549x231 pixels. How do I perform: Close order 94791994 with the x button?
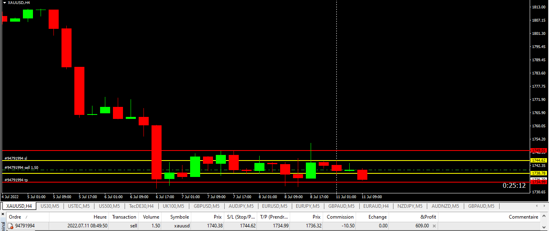tap(434, 226)
